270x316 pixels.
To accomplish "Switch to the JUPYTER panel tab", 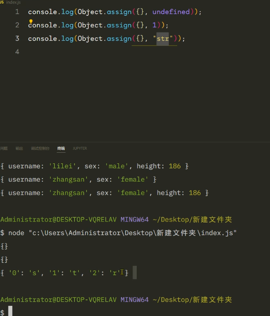I will pos(80,148).
